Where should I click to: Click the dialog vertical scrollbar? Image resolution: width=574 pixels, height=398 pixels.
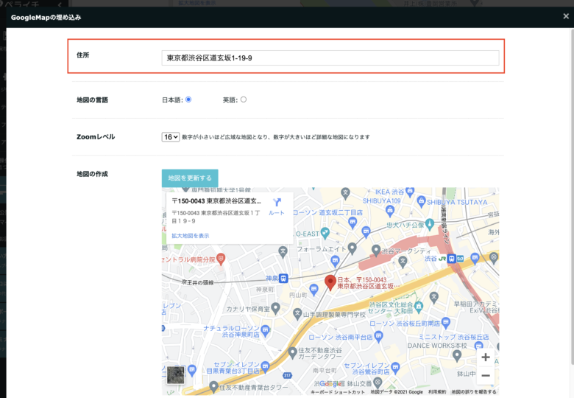click(571, 198)
